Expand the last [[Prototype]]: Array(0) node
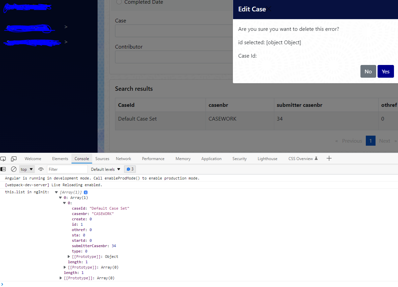The image size is (398, 287). coord(61,278)
